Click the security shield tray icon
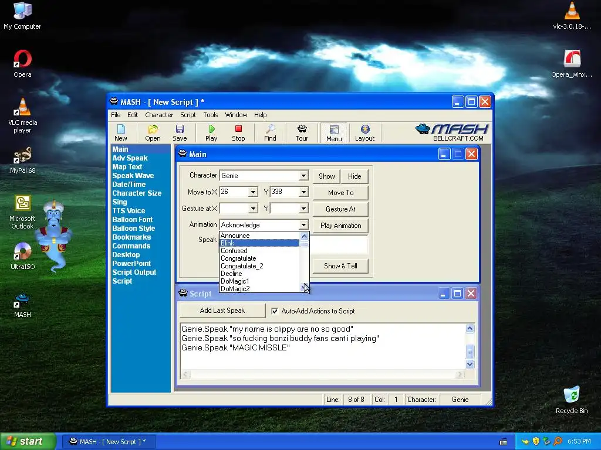Screen dimensions: 601x450 536,441
